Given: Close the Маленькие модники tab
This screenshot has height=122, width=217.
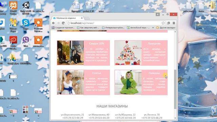Looking at the screenshot, I should [82, 18].
